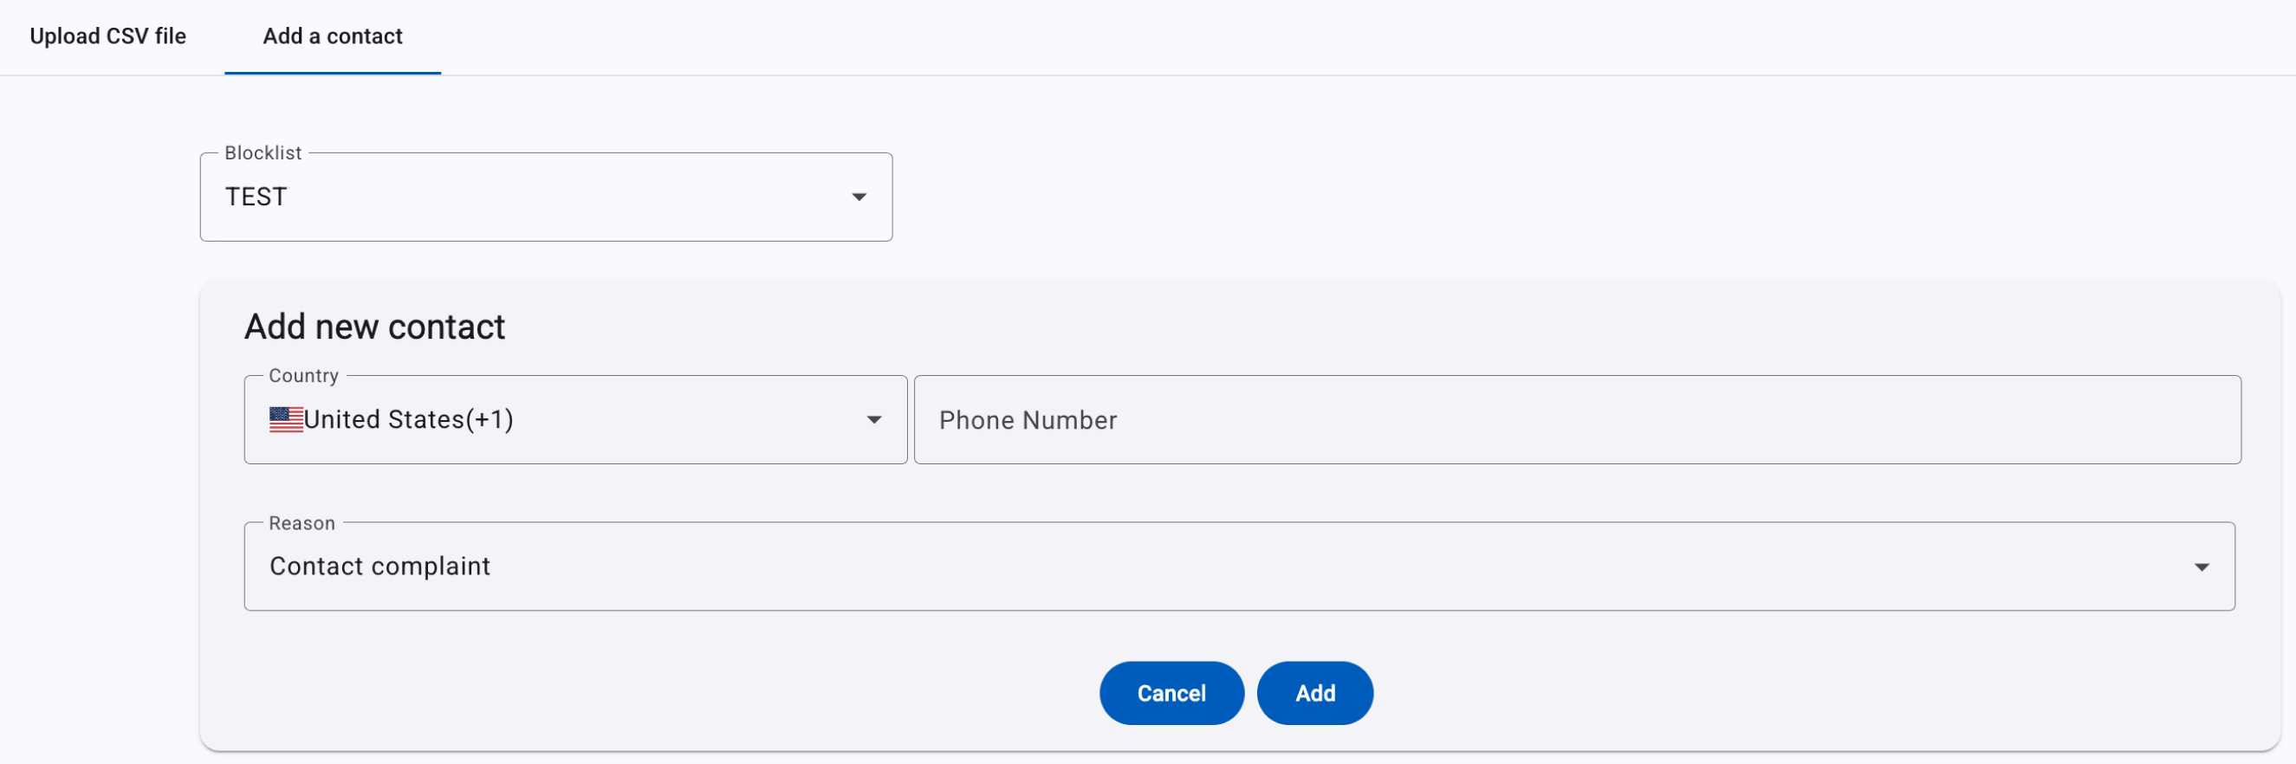This screenshot has height=764, width=2296.
Task: Click the Blocklist dropdown arrow icon
Action: click(859, 197)
